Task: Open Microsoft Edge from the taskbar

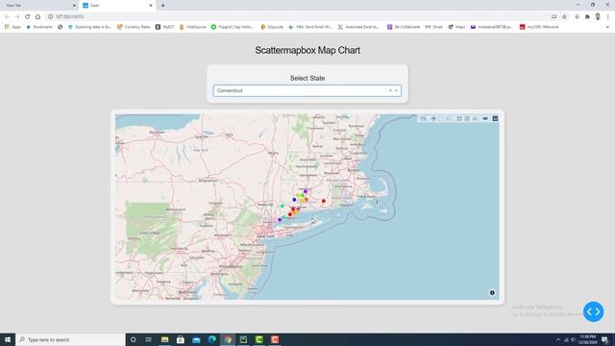Action: coord(211,339)
